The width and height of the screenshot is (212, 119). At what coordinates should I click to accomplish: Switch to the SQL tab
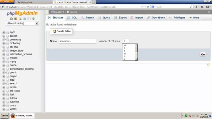point(72,18)
